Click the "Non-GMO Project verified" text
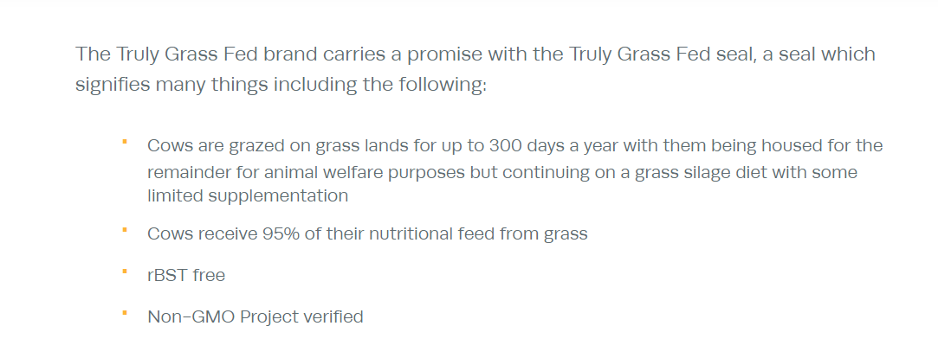 pyautogui.click(x=256, y=317)
